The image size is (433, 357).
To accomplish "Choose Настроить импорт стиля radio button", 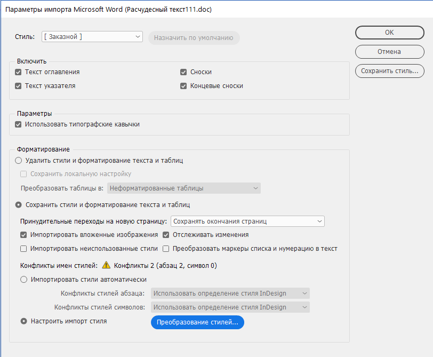I will click(23, 321).
